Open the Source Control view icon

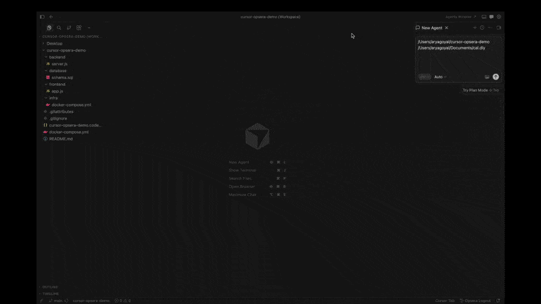(x=69, y=28)
